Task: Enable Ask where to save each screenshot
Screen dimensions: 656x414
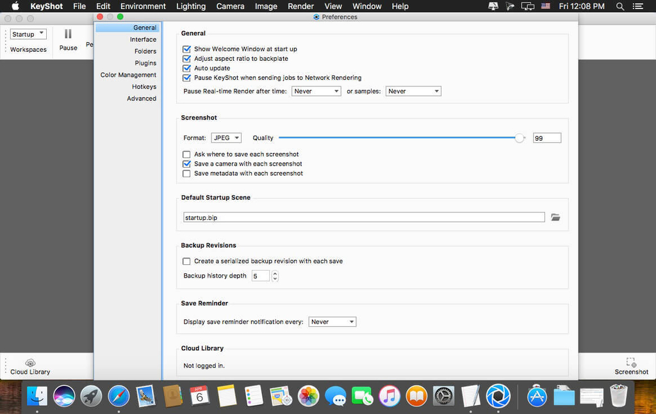Action: click(186, 154)
